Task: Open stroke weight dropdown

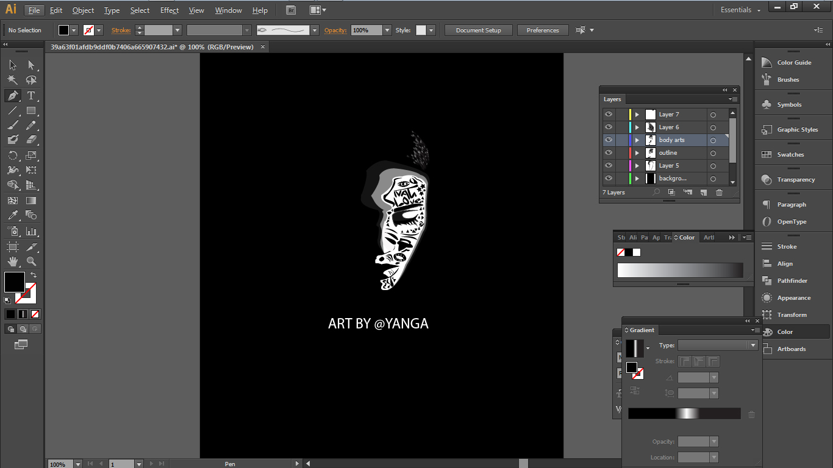Action: 177,30
